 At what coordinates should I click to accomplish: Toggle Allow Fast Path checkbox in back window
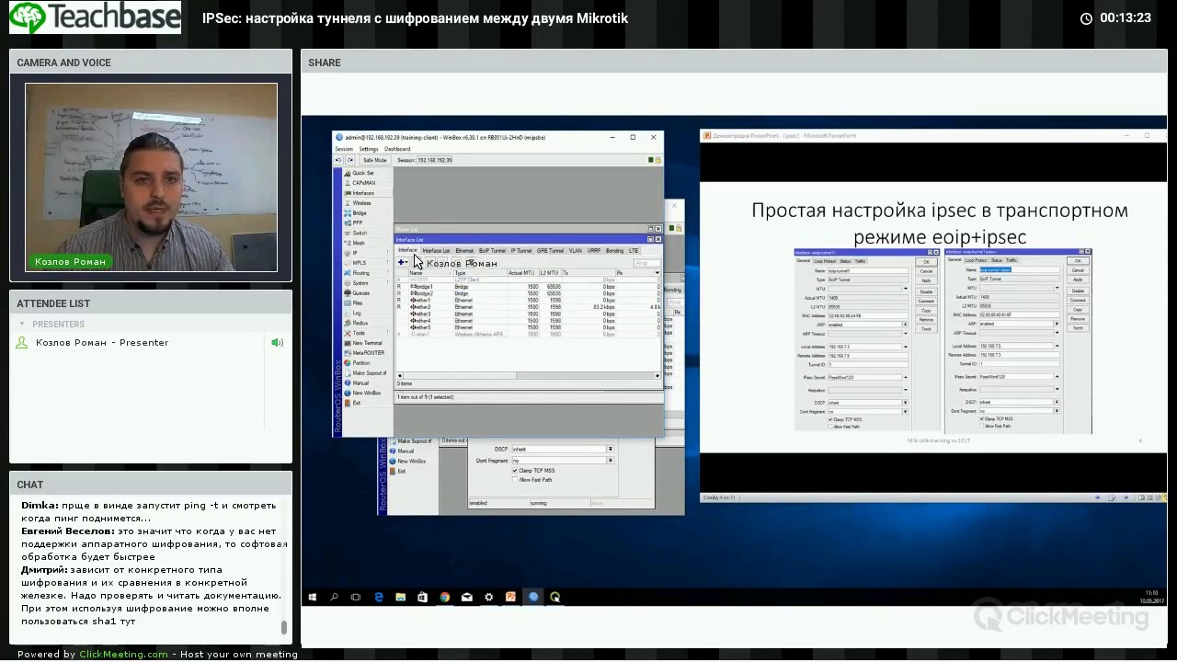coord(515,480)
